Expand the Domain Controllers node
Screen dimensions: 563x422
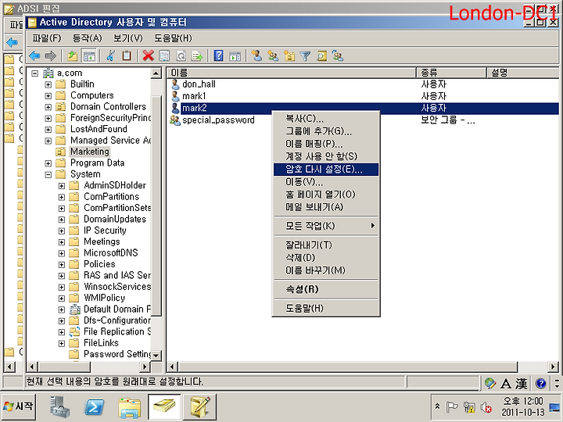point(48,107)
